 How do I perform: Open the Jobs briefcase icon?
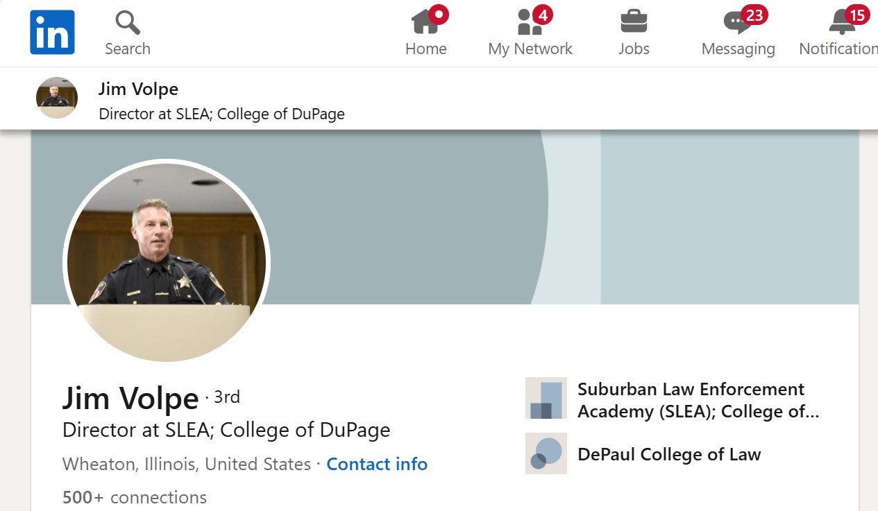[x=634, y=21]
